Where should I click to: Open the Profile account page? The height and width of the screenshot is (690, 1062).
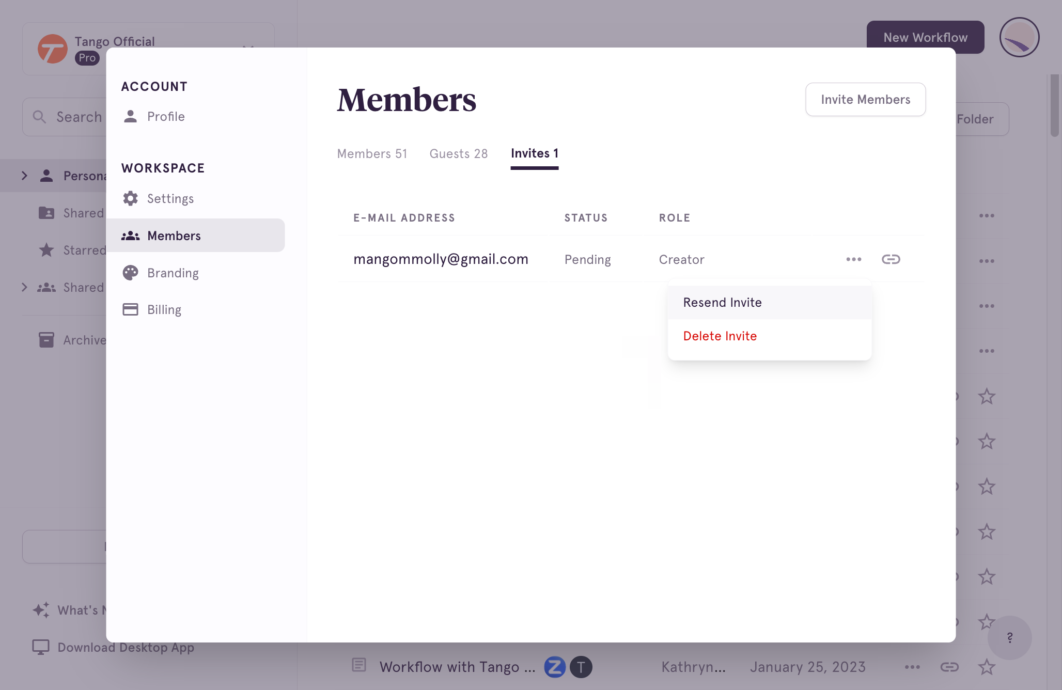[x=153, y=117]
